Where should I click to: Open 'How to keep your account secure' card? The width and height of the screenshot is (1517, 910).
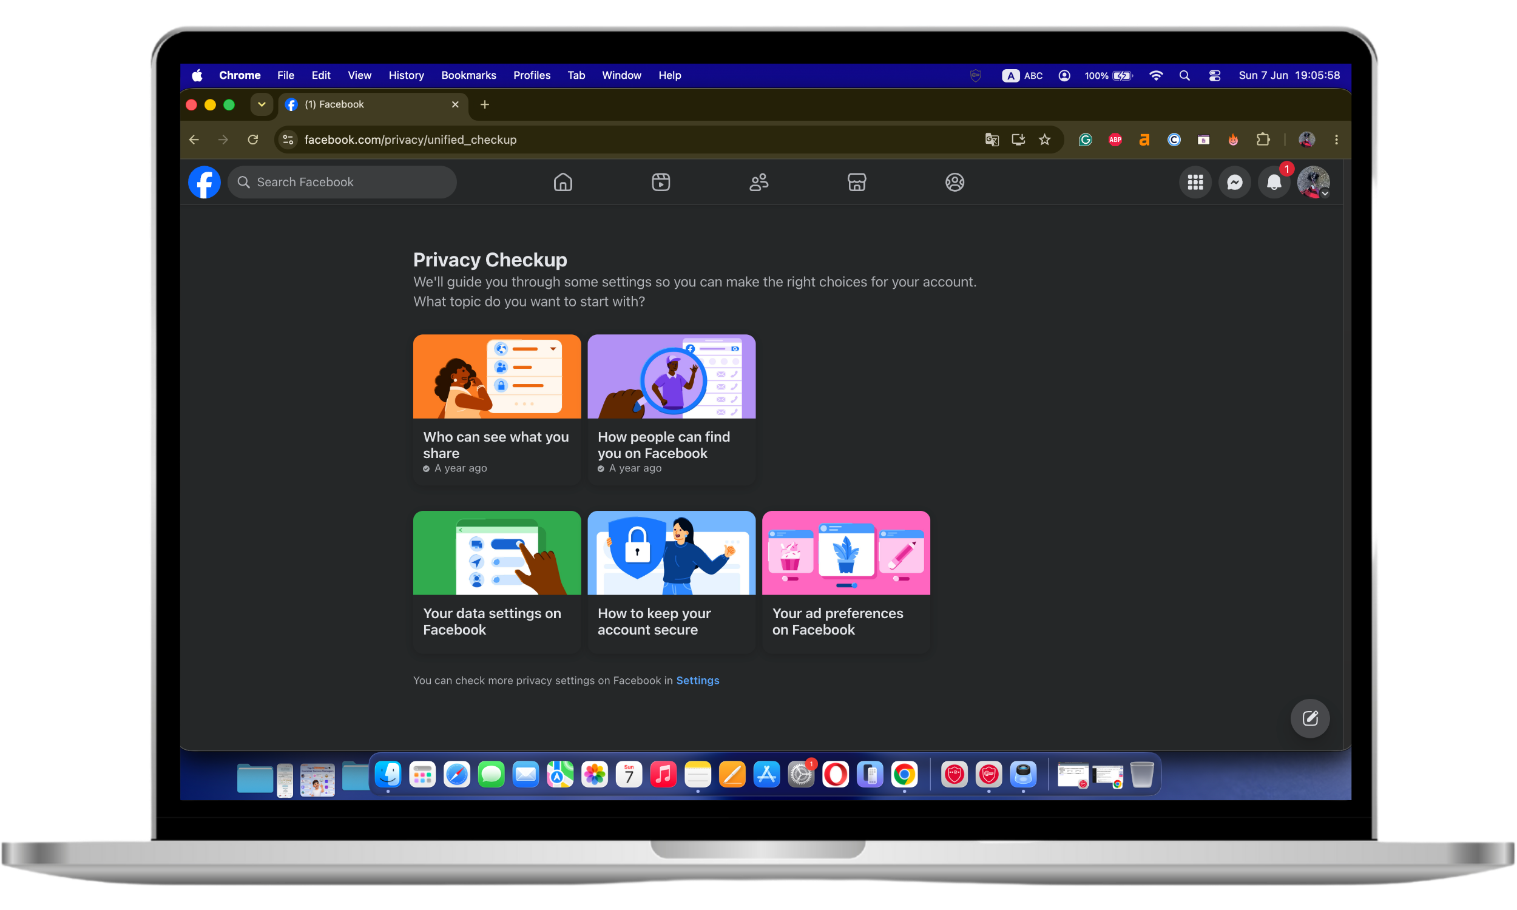pos(672,581)
